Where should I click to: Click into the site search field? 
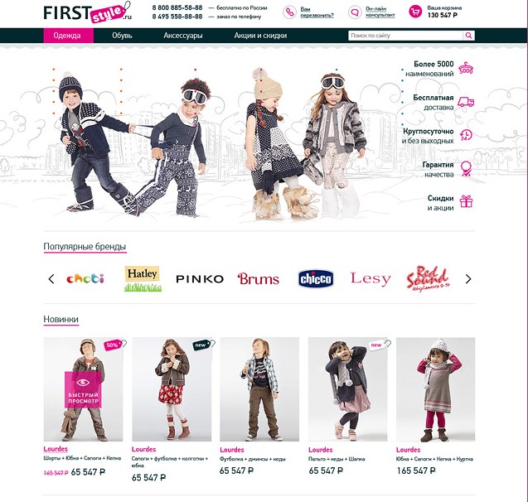(405, 36)
